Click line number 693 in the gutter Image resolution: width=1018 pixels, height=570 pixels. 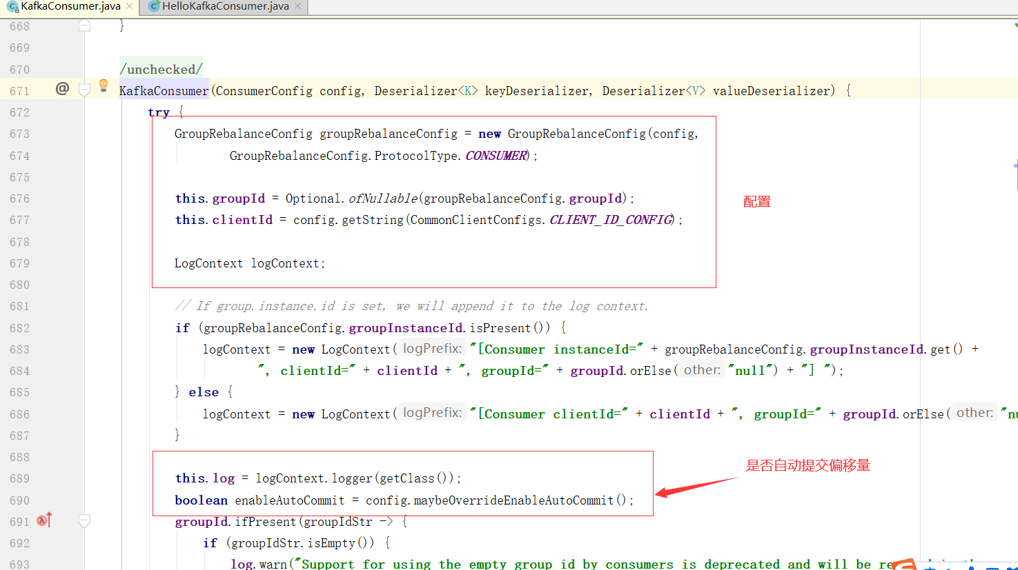click(x=20, y=564)
